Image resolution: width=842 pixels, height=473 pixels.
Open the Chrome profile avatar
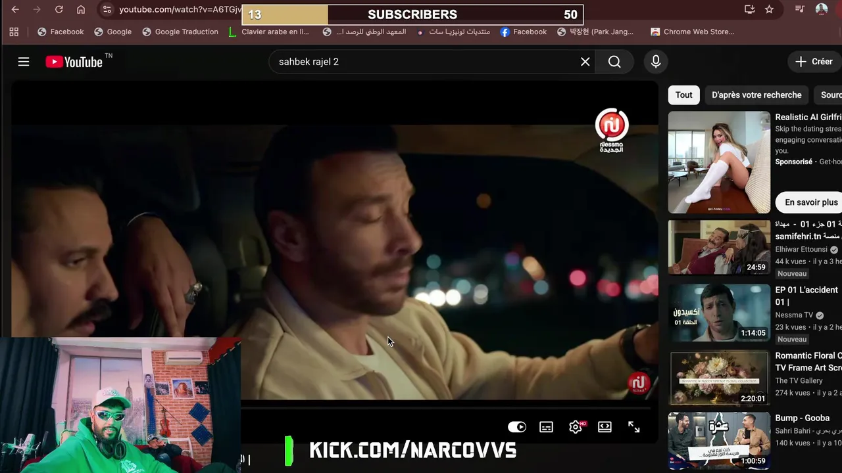coord(822,9)
